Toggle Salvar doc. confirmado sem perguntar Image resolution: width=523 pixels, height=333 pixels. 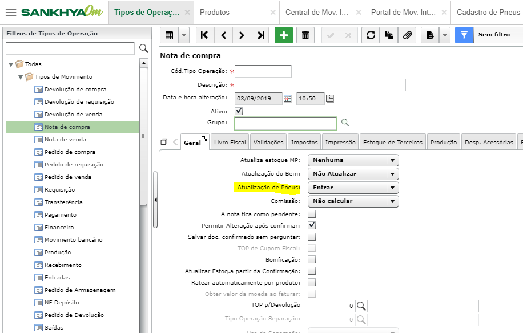(312, 237)
